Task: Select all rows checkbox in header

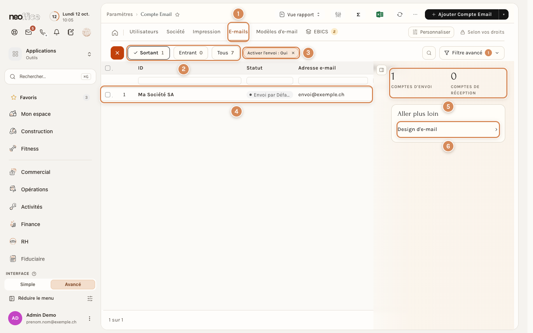Action: tap(108, 68)
